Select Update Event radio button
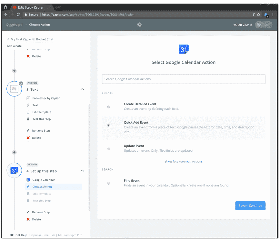This screenshot has width=279, height=242. (x=109, y=148)
